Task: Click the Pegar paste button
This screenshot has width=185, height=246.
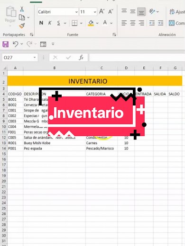Action: [10, 16]
